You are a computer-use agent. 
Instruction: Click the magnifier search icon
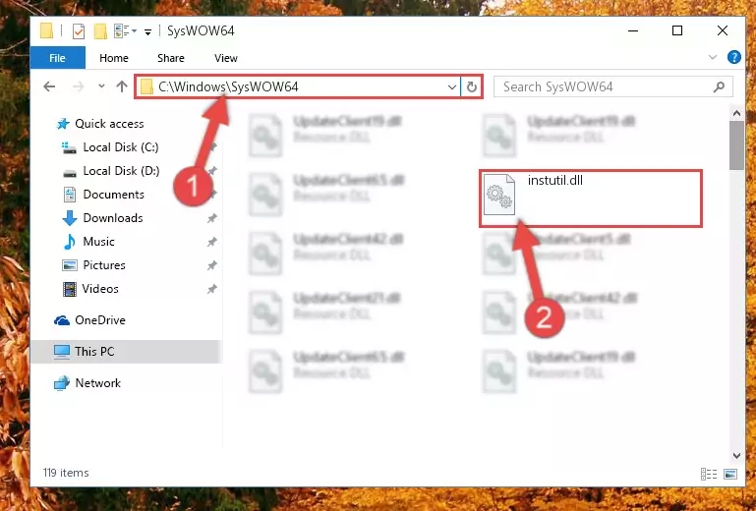pyautogui.click(x=719, y=86)
